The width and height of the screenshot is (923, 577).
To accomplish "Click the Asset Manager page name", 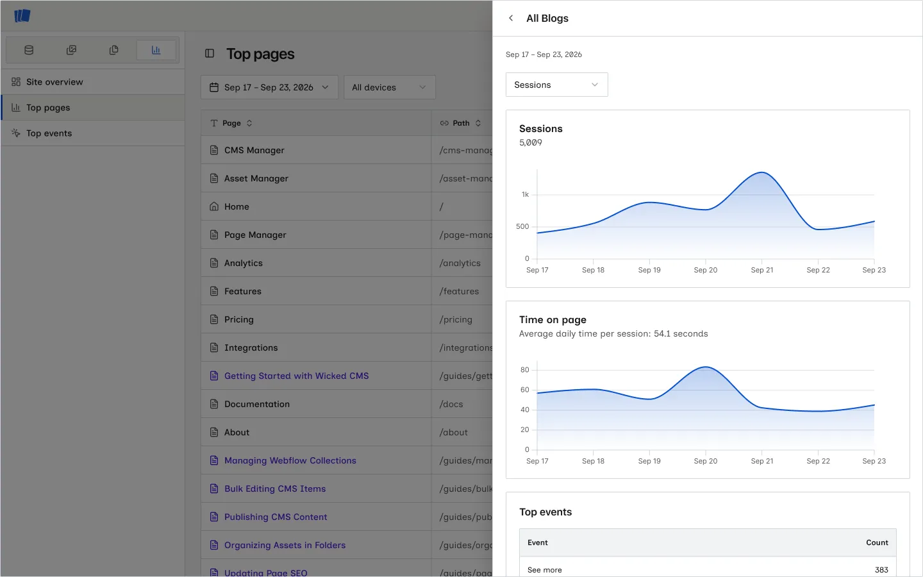I will [x=256, y=178].
